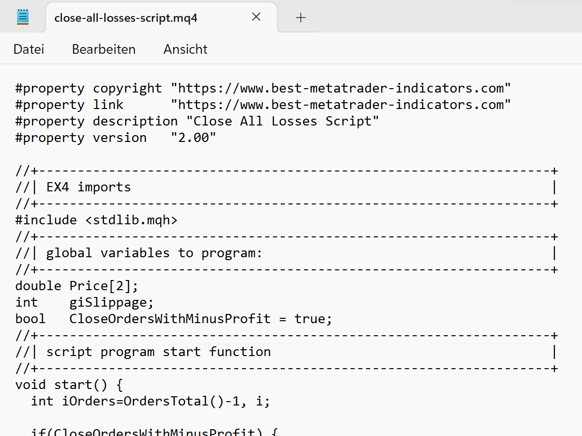The image size is (582, 436).
Task: Click the #include <stdlib.mqh> line
Action: click(97, 220)
